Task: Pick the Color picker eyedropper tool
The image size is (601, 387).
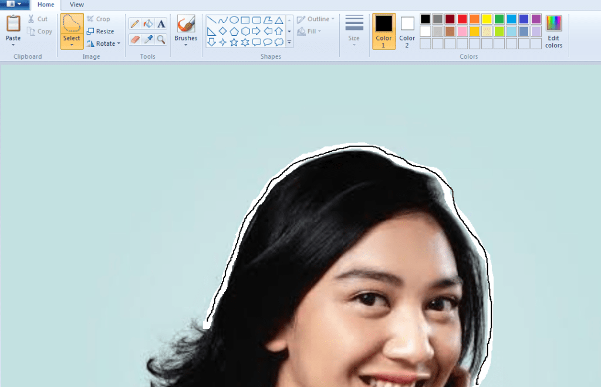Action: tap(148, 39)
